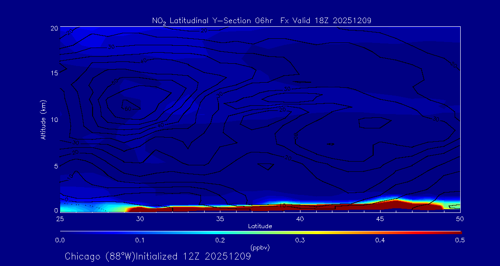The image size is (500, 266).
Task: Click the colorbar label "0.5"
Action: 460,241
